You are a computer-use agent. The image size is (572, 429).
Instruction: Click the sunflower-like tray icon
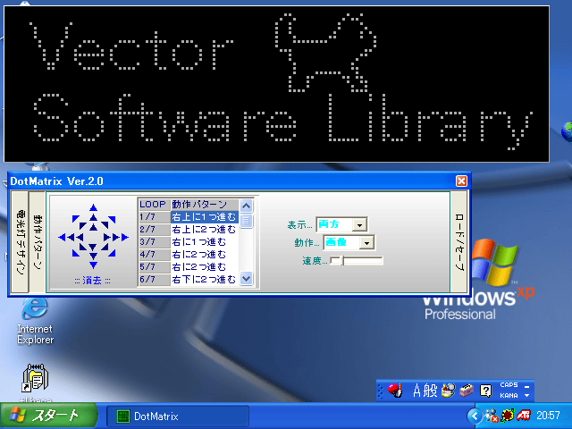point(508,416)
